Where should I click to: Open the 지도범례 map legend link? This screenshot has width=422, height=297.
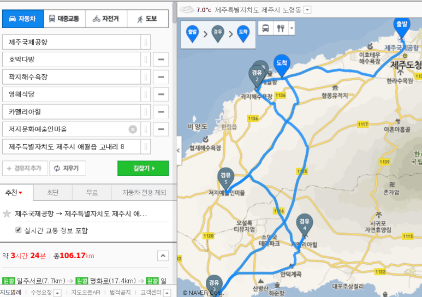click(10, 293)
